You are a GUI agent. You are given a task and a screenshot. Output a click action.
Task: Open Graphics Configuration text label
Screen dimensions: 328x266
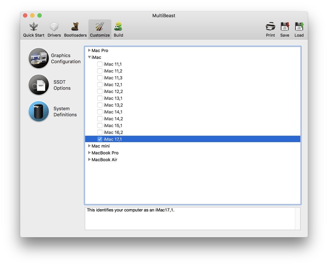[x=66, y=58]
